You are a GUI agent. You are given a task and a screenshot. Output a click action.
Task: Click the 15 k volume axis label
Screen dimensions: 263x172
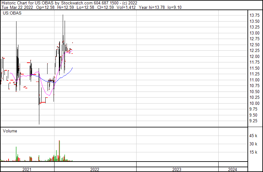253,152
